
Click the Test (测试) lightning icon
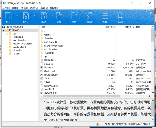click(x=90, y=16)
